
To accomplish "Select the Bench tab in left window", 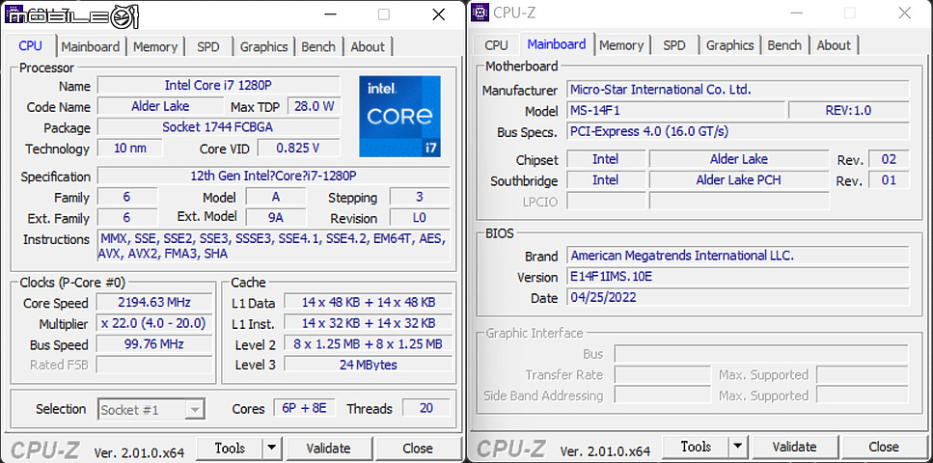I will pos(318,46).
